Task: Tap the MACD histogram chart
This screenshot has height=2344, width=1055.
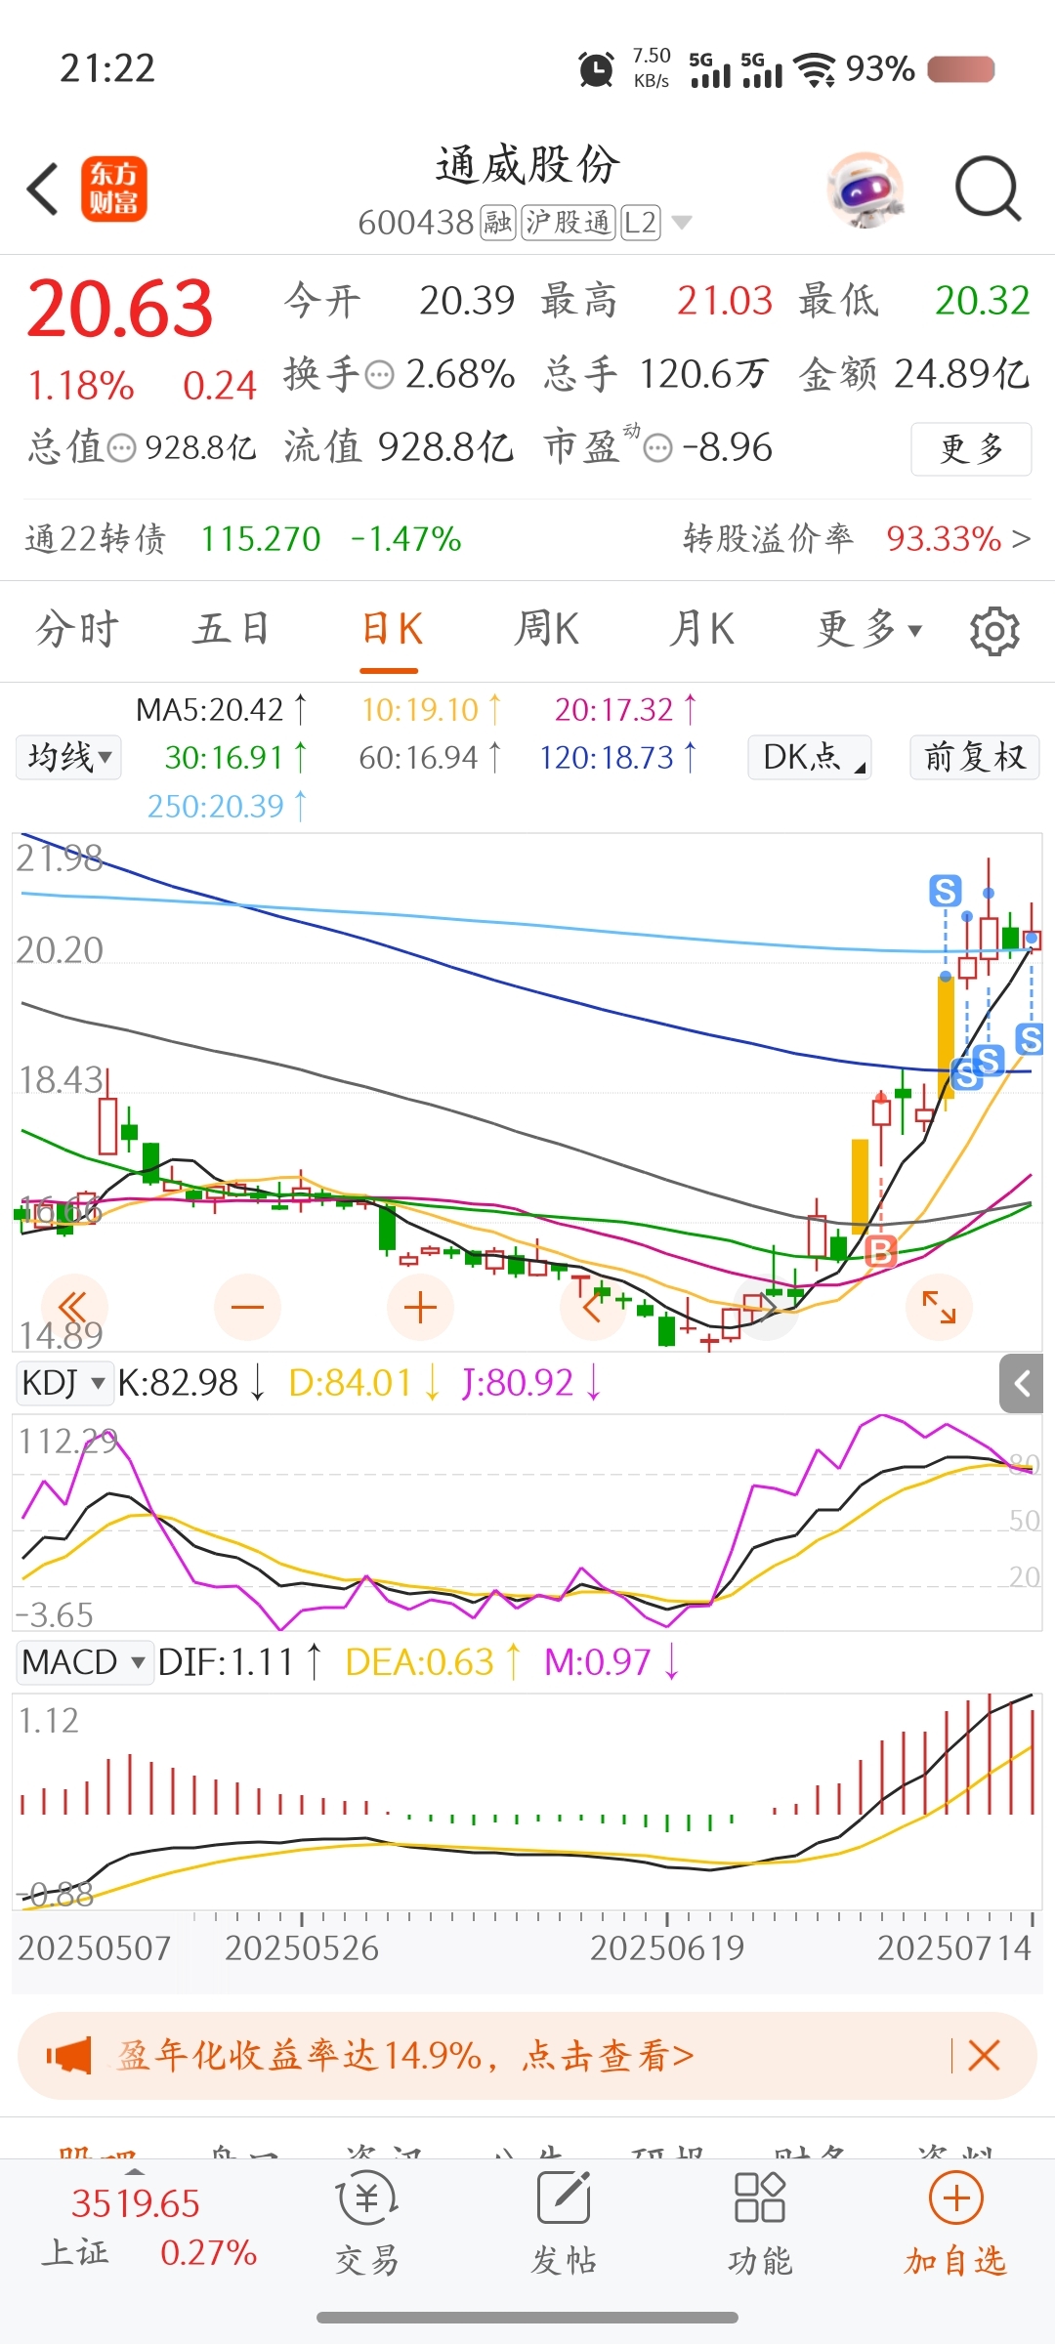Action: tap(527, 1802)
